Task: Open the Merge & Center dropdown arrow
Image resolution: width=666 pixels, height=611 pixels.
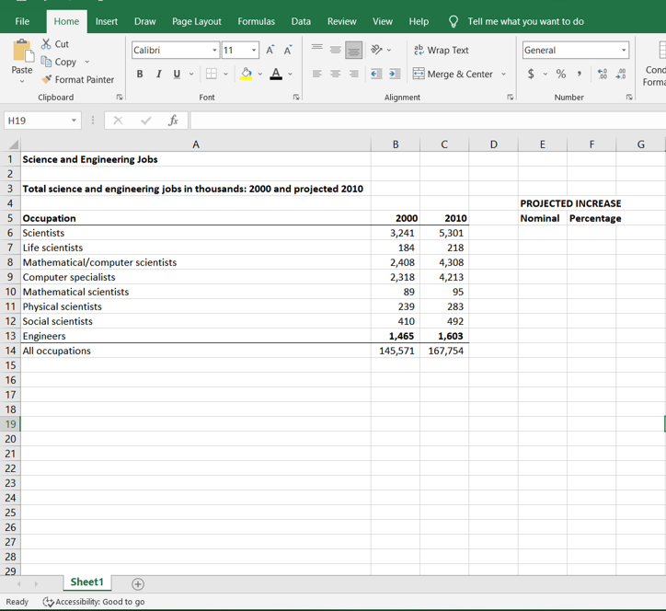Action: click(x=503, y=75)
